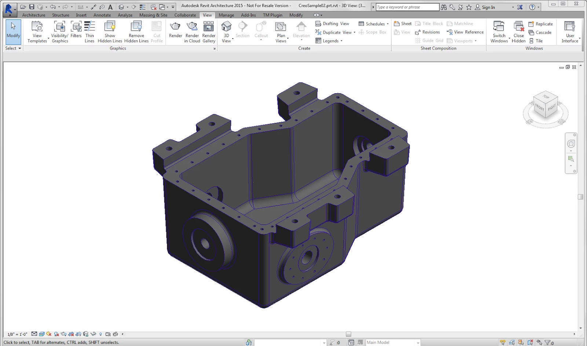The width and height of the screenshot is (587, 346).
Task: Expand the Schedules dropdown
Action: [388, 24]
